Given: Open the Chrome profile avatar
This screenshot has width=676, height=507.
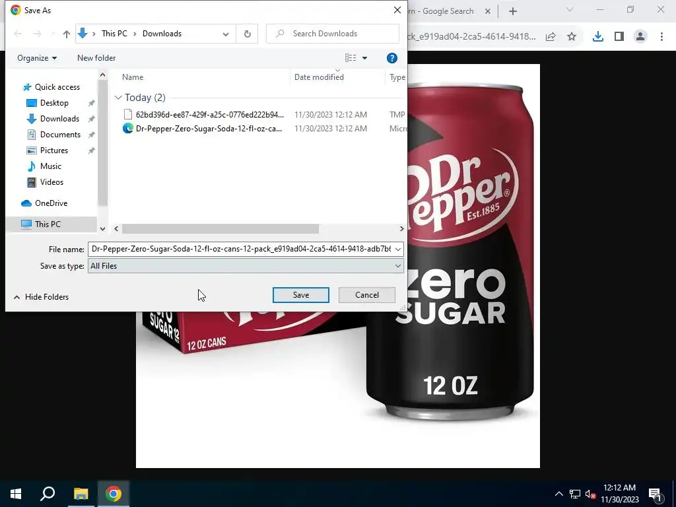Looking at the screenshot, I should click(x=640, y=37).
